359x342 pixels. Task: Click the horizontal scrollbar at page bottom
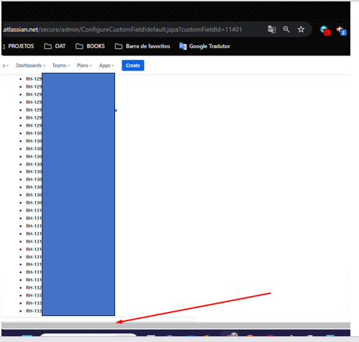coord(176,325)
